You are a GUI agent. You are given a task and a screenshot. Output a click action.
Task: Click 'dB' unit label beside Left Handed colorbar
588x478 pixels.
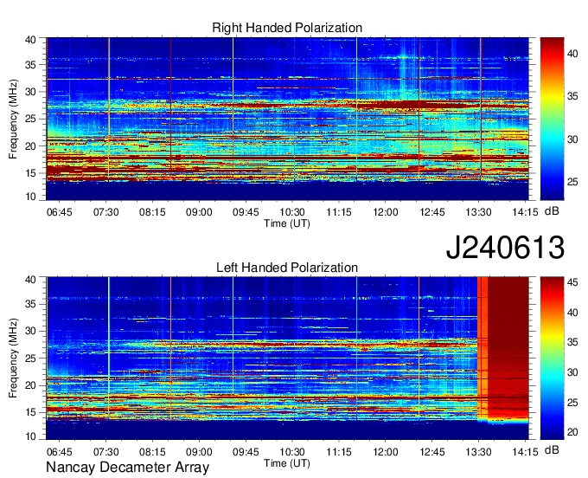point(552,450)
